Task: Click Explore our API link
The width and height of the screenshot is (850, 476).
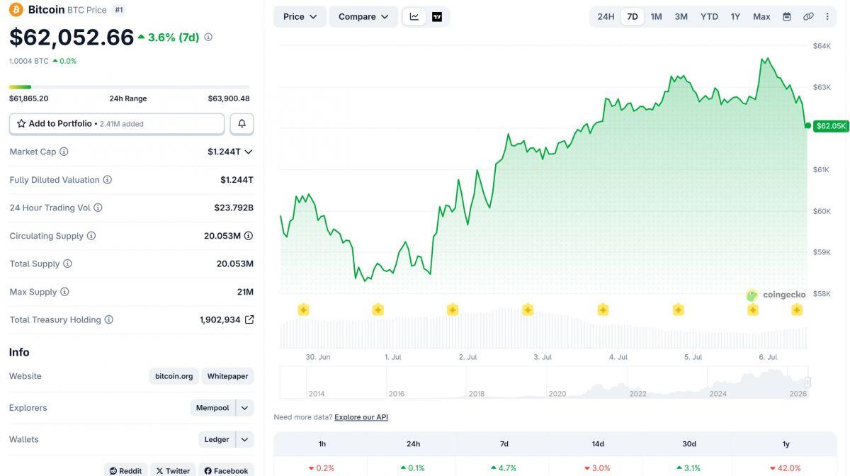Action: tap(361, 417)
